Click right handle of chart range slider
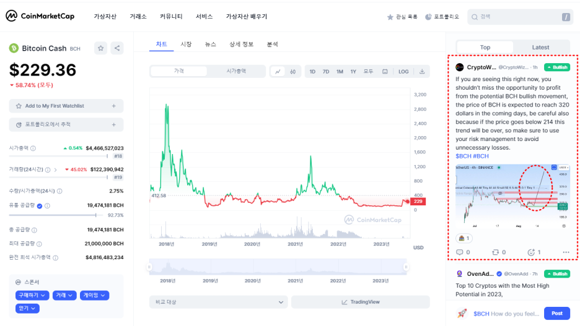This screenshot has width=580, height=326. pos(406,267)
